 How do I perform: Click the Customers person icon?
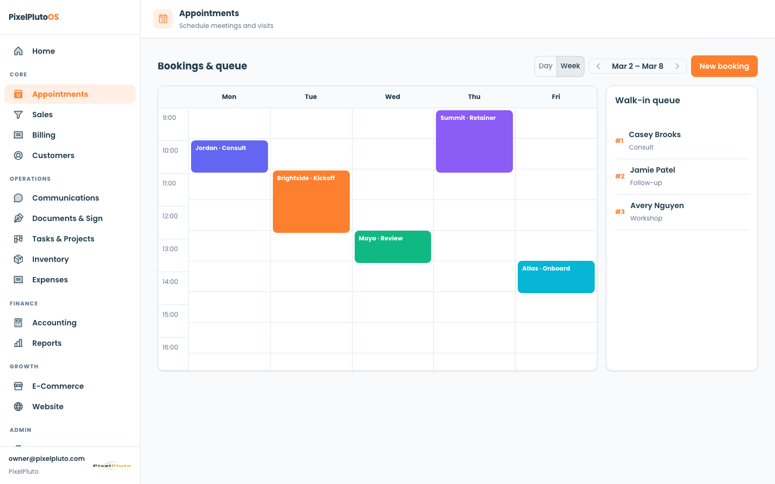(18, 155)
